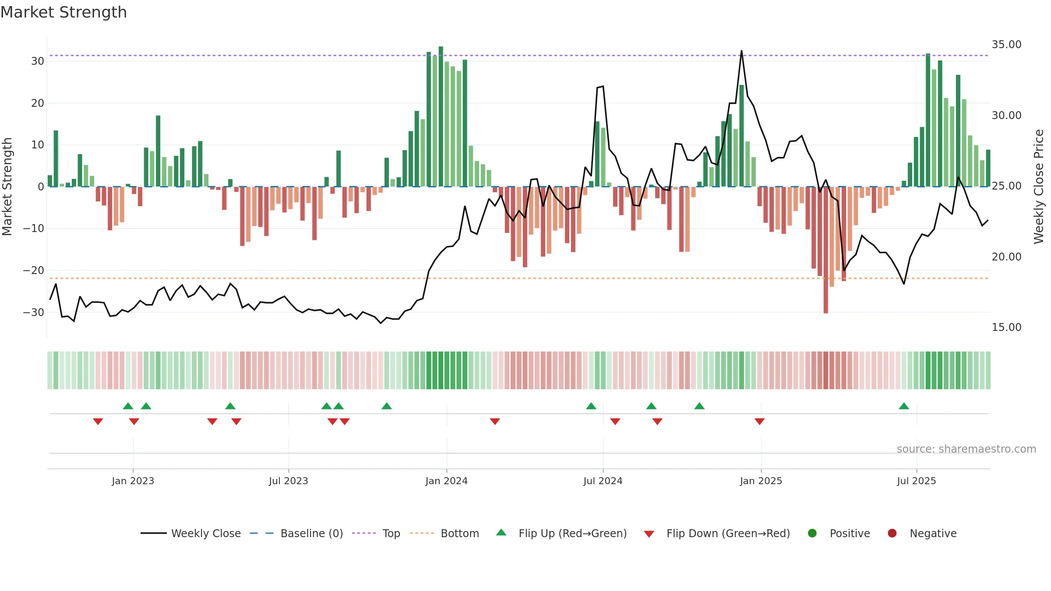Click the 'Market Strength' chart title
The height and width of the screenshot is (591, 1051).
tap(63, 12)
